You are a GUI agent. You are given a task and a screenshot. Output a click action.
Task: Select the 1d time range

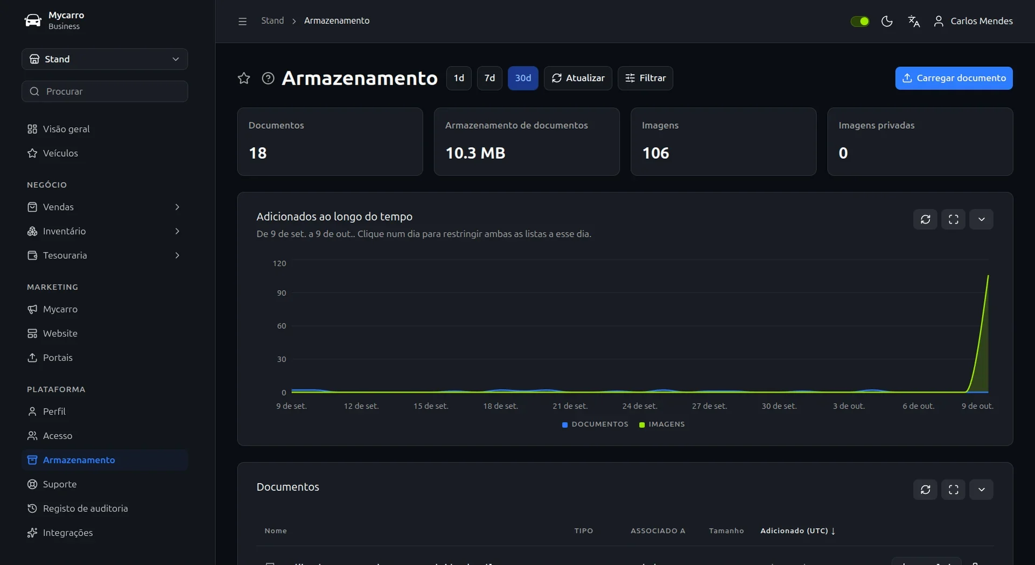[x=459, y=78]
